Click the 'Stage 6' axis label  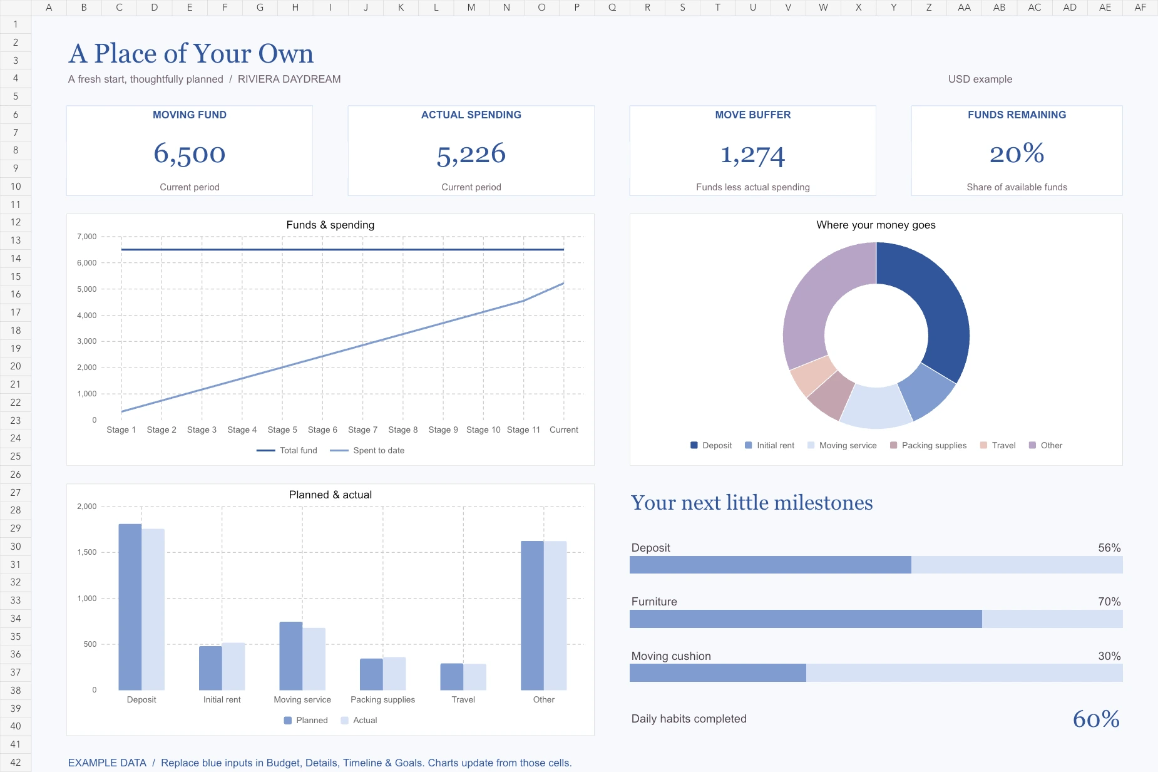(322, 430)
